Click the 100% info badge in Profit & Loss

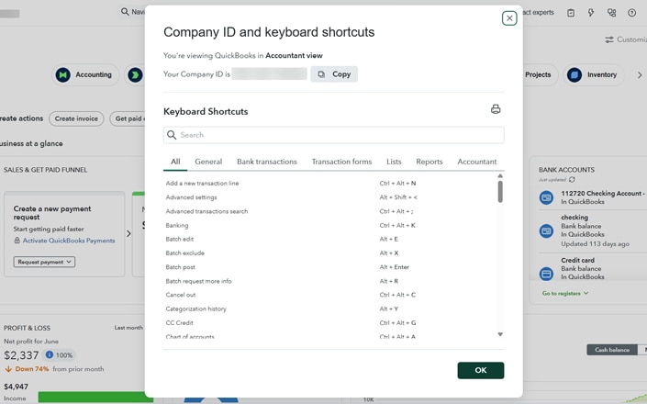tap(59, 355)
